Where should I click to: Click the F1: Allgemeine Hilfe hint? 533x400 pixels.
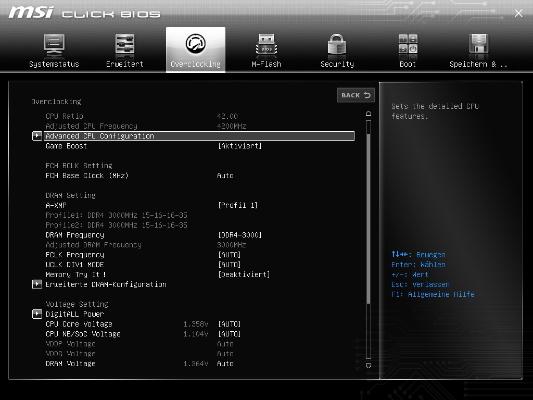[433, 294]
